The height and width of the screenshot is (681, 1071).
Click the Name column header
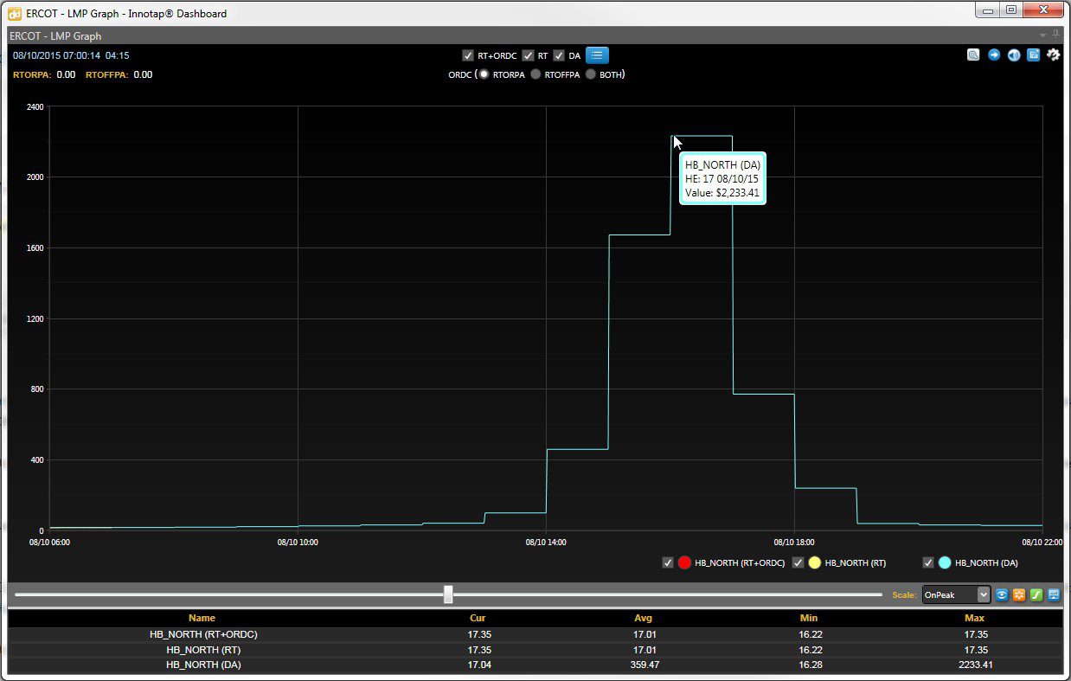coord(202,618)
